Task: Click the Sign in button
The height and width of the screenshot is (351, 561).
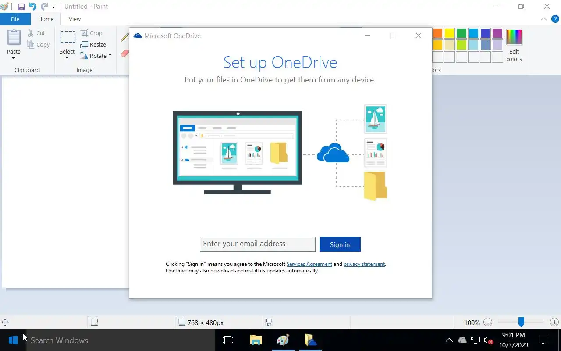Action: pyautogui.click(x=340, y=244)
